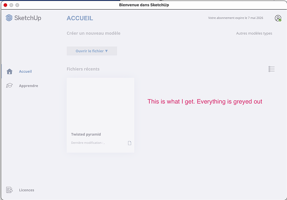The image size is (287, 200).
Task: Select Accueil in the sidebar
Action: pyautogui.click(x=25, y=71)
